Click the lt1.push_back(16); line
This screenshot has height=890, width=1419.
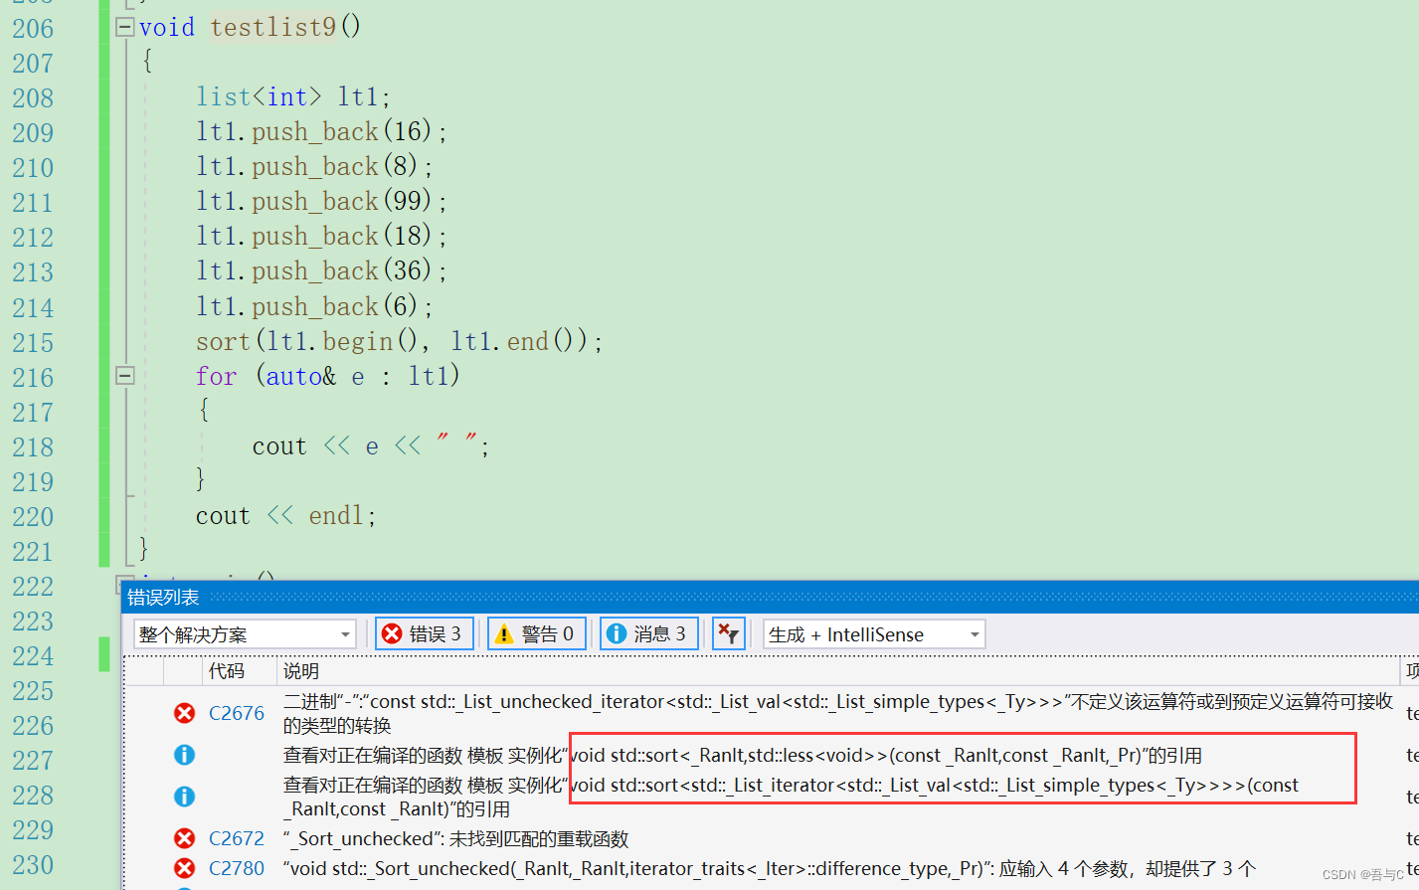click(x=321, y=131)
